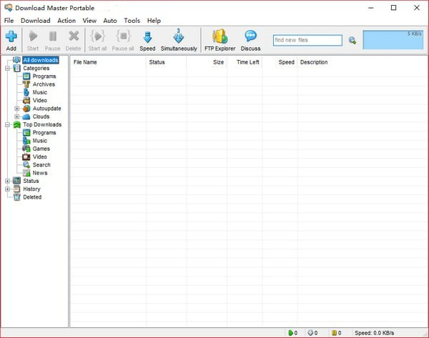Select the Categories tree node

(x=36, y=68)
